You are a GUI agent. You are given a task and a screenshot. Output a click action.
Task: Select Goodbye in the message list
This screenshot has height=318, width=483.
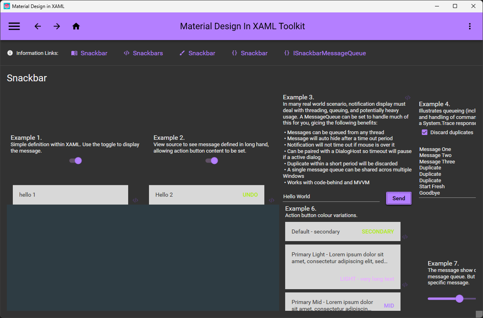[x=429, y=193]
